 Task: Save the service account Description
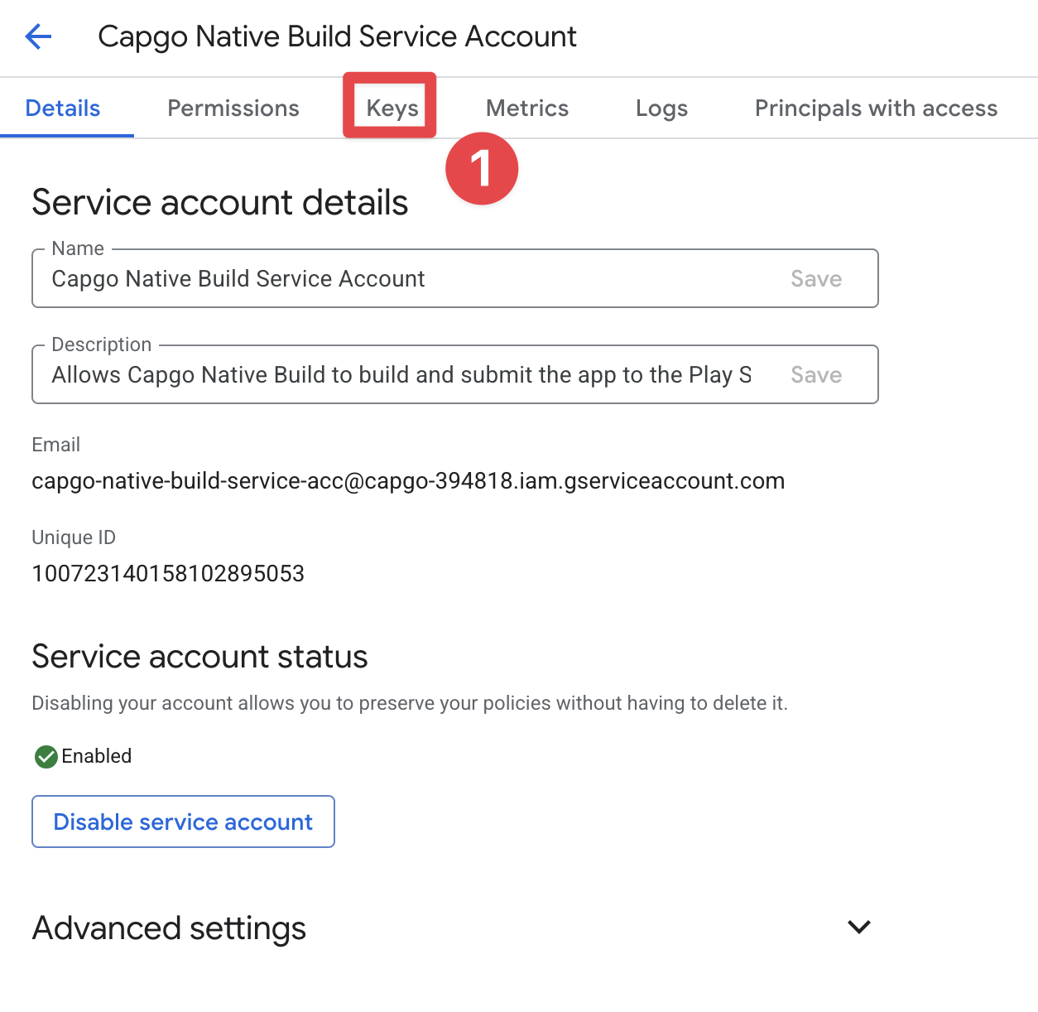click(815, 374)
